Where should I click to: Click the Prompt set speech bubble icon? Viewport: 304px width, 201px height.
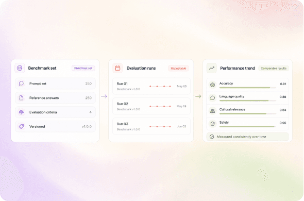tap(21, 83)
